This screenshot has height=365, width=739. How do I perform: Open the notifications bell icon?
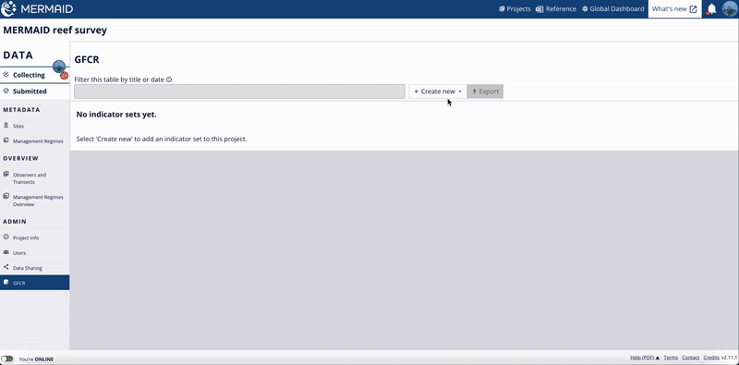click(711, 9)
